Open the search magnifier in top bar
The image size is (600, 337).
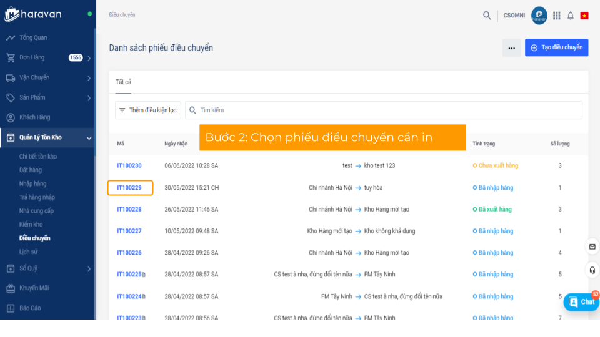point(487,15)
